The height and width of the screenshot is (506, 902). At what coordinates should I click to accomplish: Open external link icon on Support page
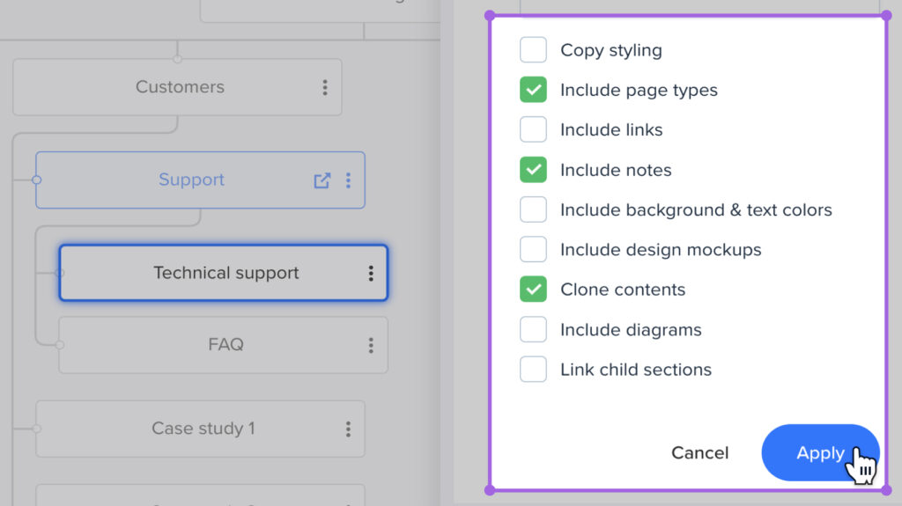(322, 180)
